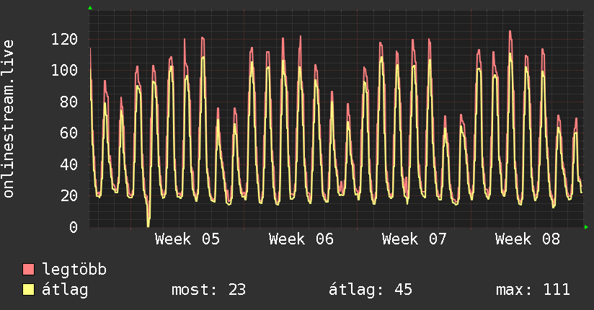The height and width of the screenshot is (310, 594).
Task: Select the átlag legend label beside yellow swatch
Action: [65, 290]
